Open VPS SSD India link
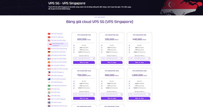The width and height of the screenshot is (203, 107). click(x=55, y=92)
